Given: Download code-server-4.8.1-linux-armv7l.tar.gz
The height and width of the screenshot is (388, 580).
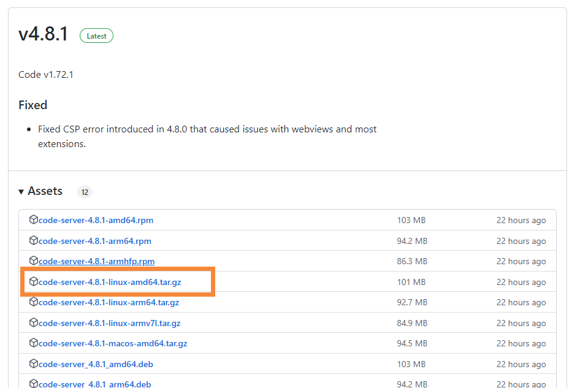Looking at the screenshot, I should (x=109, y=323).
